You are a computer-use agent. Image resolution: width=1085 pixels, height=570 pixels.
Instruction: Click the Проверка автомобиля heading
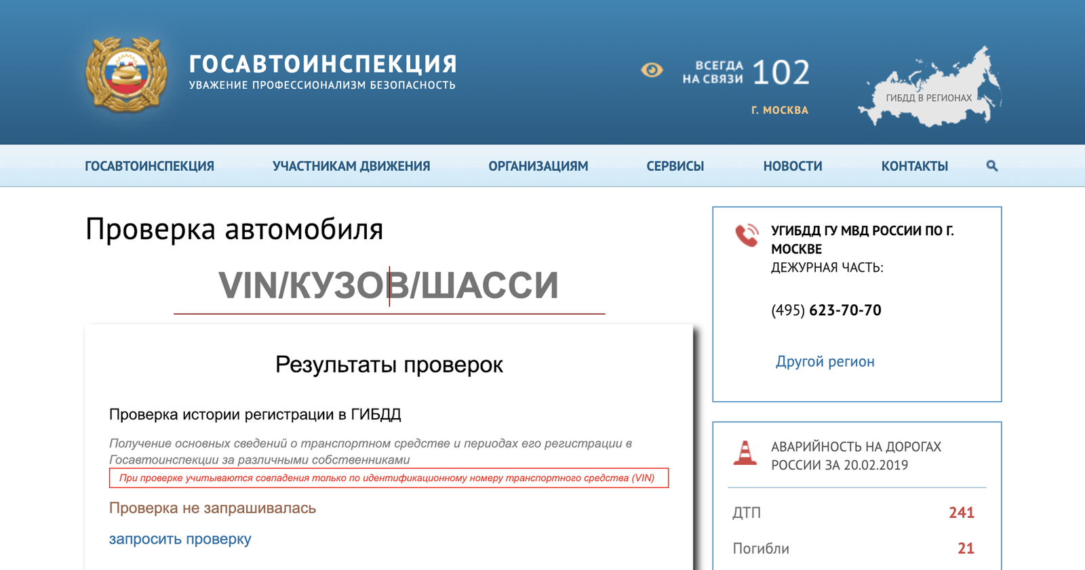click(x=234, y=229)
